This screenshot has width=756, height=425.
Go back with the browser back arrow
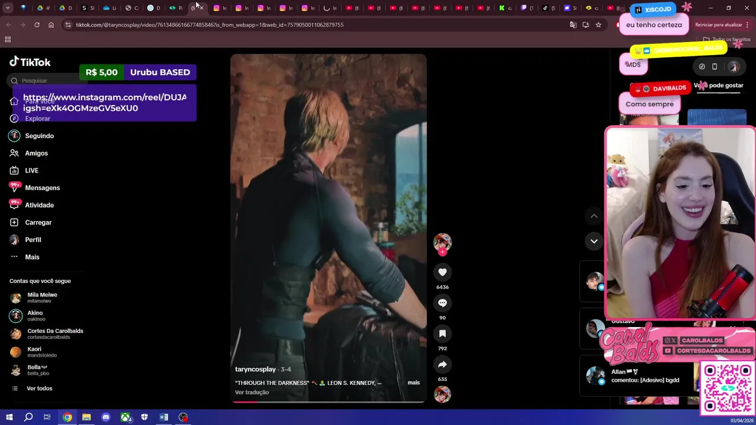pyautogui.click(x=8, y=25)
